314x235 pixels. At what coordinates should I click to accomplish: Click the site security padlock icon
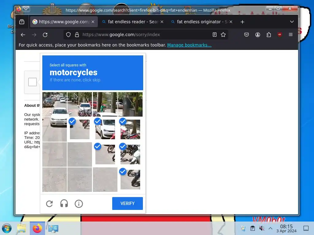coord(77,35)
